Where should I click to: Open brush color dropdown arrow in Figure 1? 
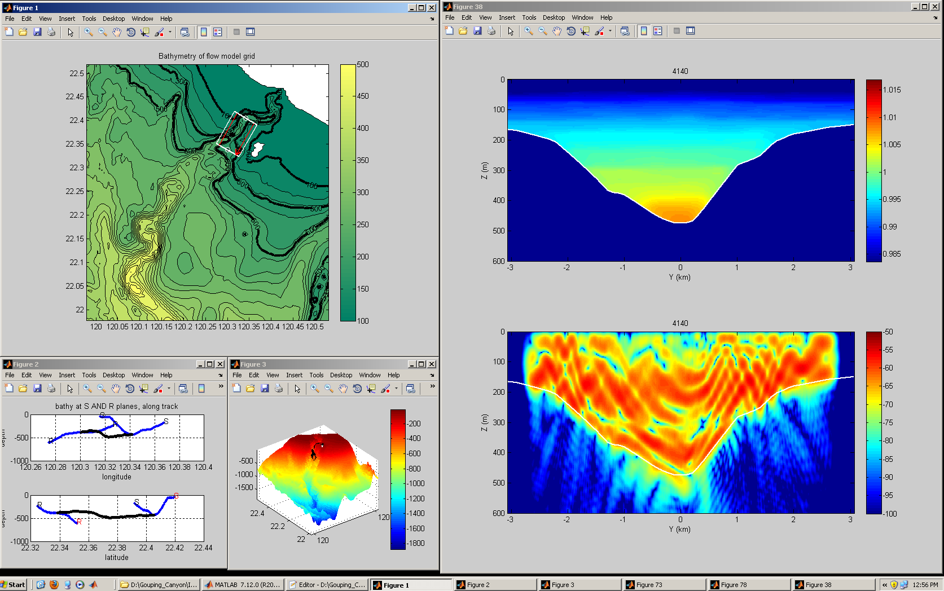coord(170,32)
